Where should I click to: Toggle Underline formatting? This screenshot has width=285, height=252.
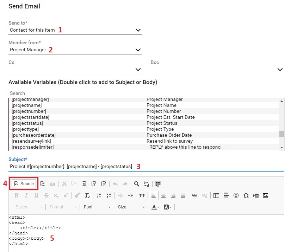[36, 195]
